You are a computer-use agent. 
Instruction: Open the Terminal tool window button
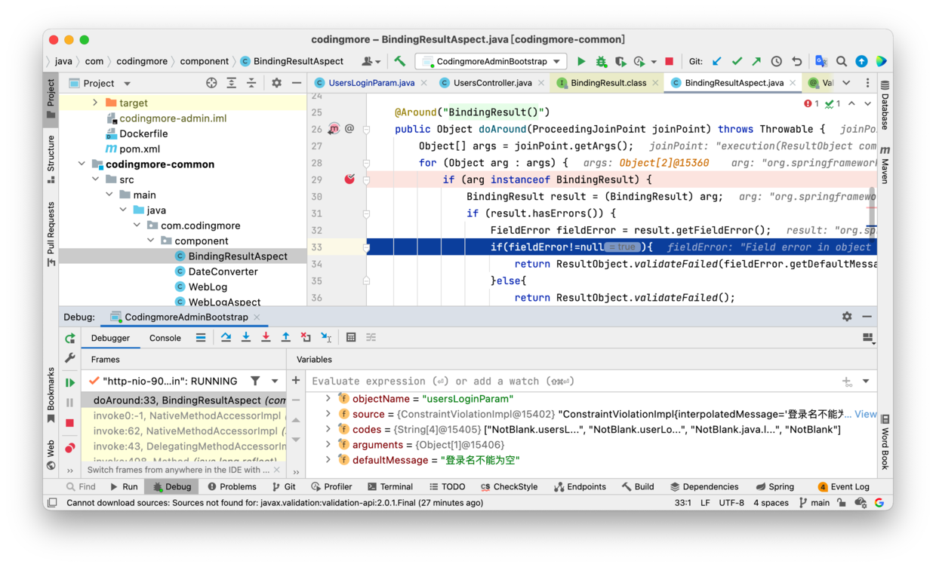click(x=389, y=487)
